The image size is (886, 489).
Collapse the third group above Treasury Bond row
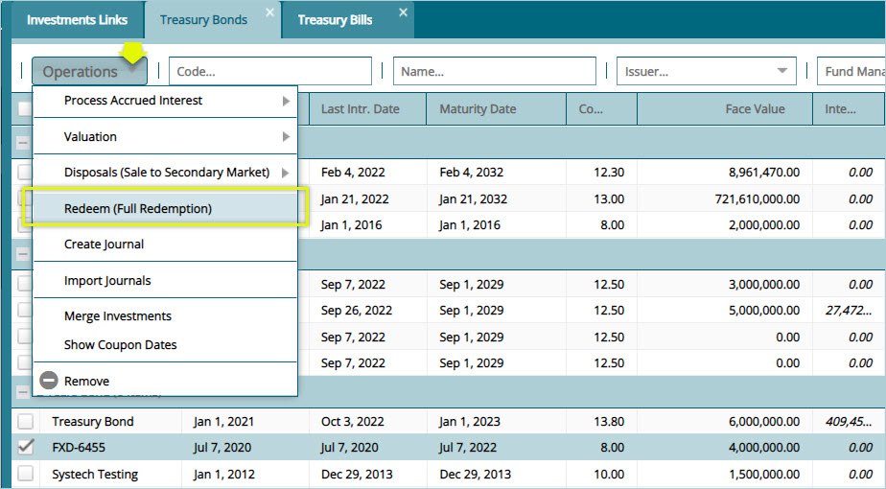point(22,392)
